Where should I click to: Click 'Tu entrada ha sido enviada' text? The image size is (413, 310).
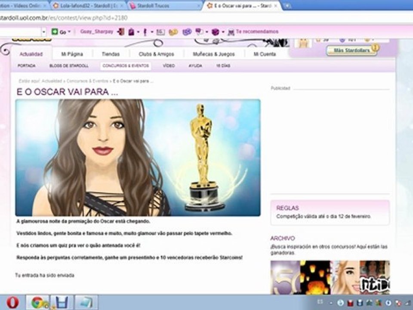[x=44, y=275]
